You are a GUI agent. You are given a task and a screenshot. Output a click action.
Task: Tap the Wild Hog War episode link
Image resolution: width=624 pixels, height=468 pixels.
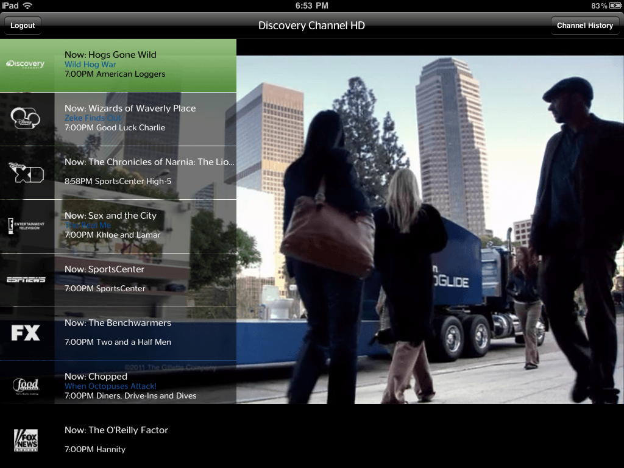click(90, 65)
